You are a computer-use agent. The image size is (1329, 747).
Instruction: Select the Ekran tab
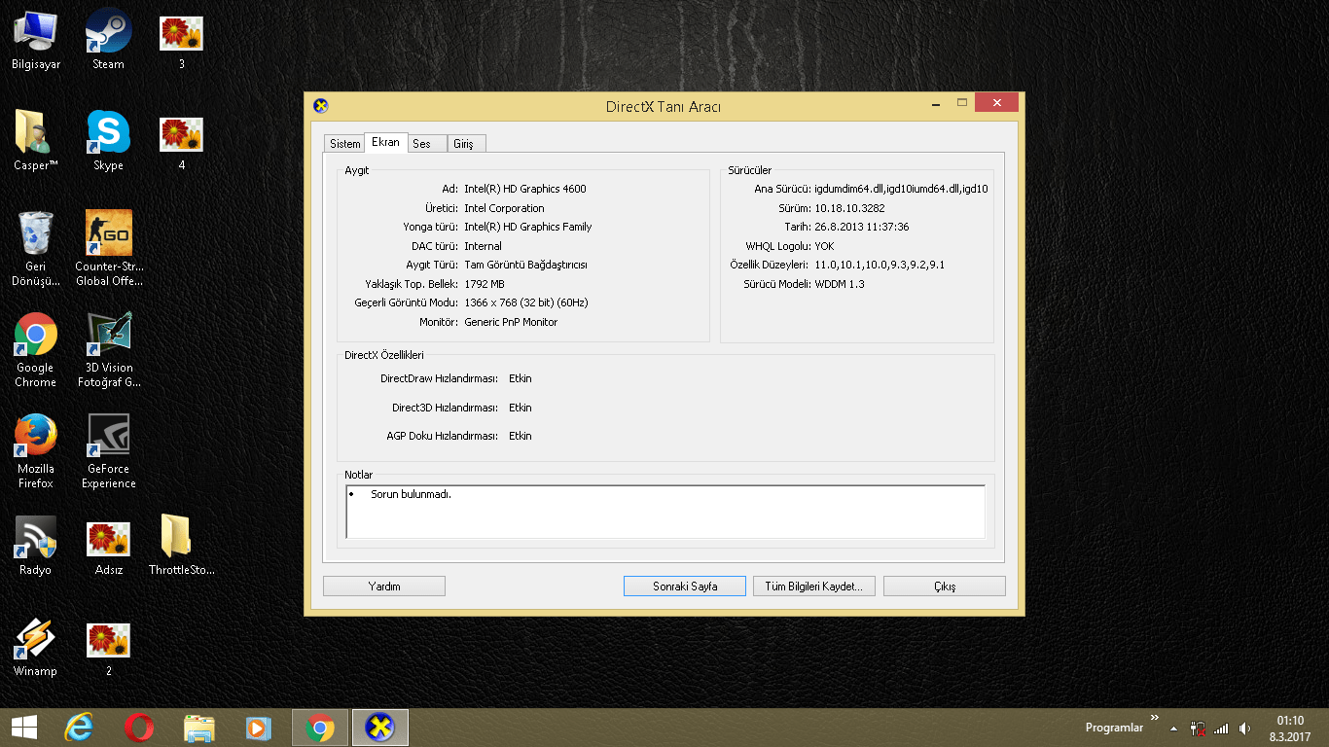point(386,142)
